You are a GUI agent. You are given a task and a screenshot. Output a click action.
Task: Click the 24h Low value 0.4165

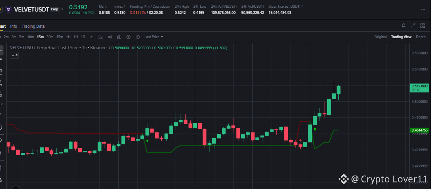click(198, 12)
